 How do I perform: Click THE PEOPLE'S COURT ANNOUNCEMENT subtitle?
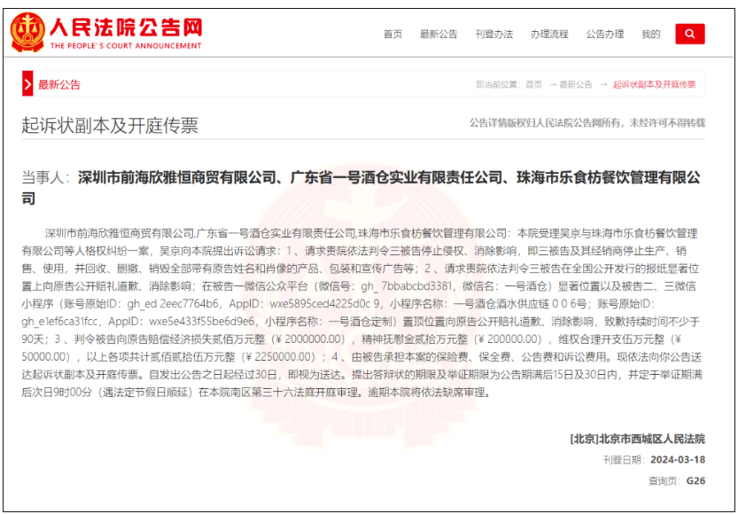pyautogui.click(x=126, y=46)
